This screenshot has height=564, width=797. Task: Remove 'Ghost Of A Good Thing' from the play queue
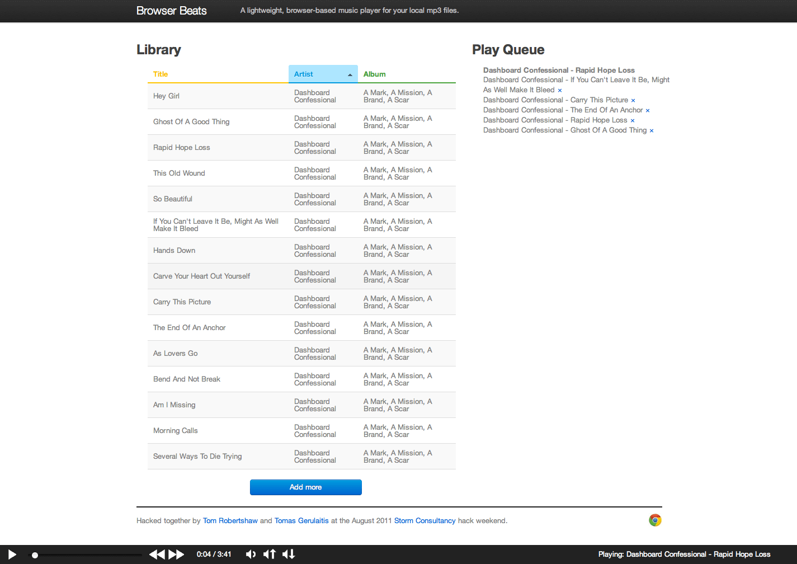[652, 131]
